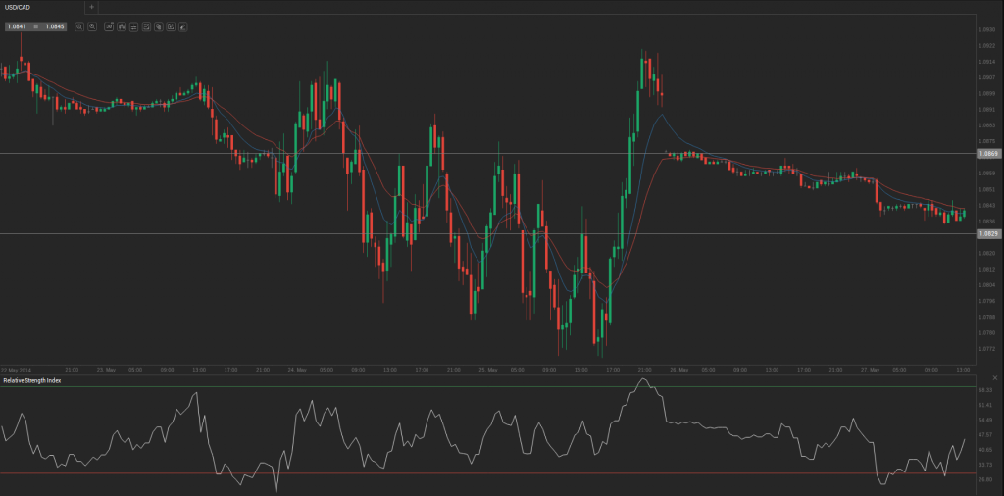The image size is (1004, 496).
Task: Click the 1.0845 ask price button
Action: coord(54,26)
